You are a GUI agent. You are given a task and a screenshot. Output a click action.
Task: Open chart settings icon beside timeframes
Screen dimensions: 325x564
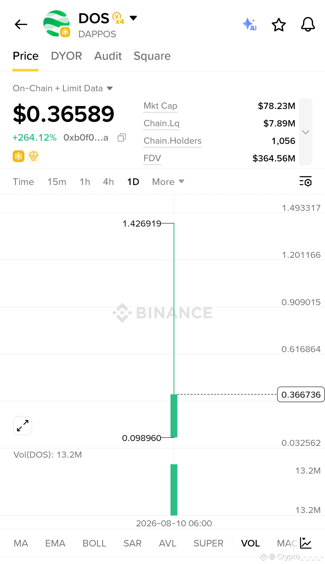tap(305, 182)
